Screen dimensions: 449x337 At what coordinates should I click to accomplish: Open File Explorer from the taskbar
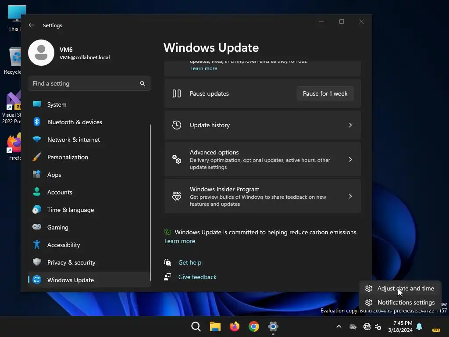click(x=215, y=326)
